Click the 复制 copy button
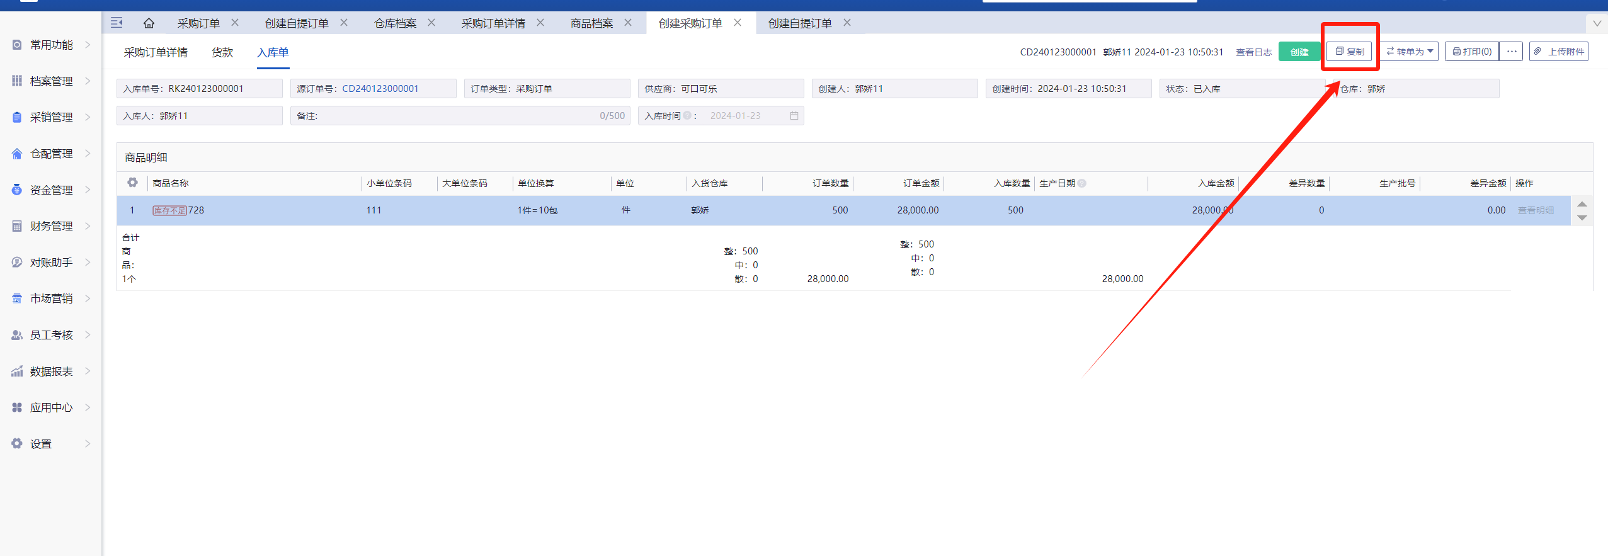Screen dimensions: 1608x556 coord(1349,52)
